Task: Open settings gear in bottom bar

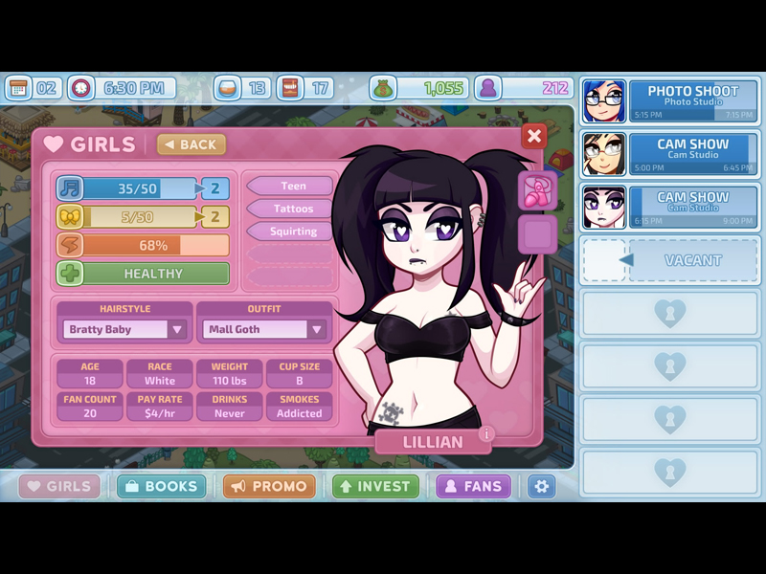Action: click(x=542, y=486)
